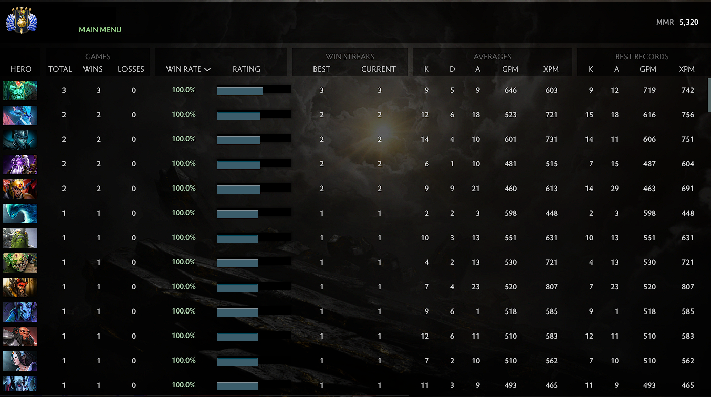Click the 481 average GPM cell
Image resolution: width=711 pixels, height=397 pixels.
[511, 164]
